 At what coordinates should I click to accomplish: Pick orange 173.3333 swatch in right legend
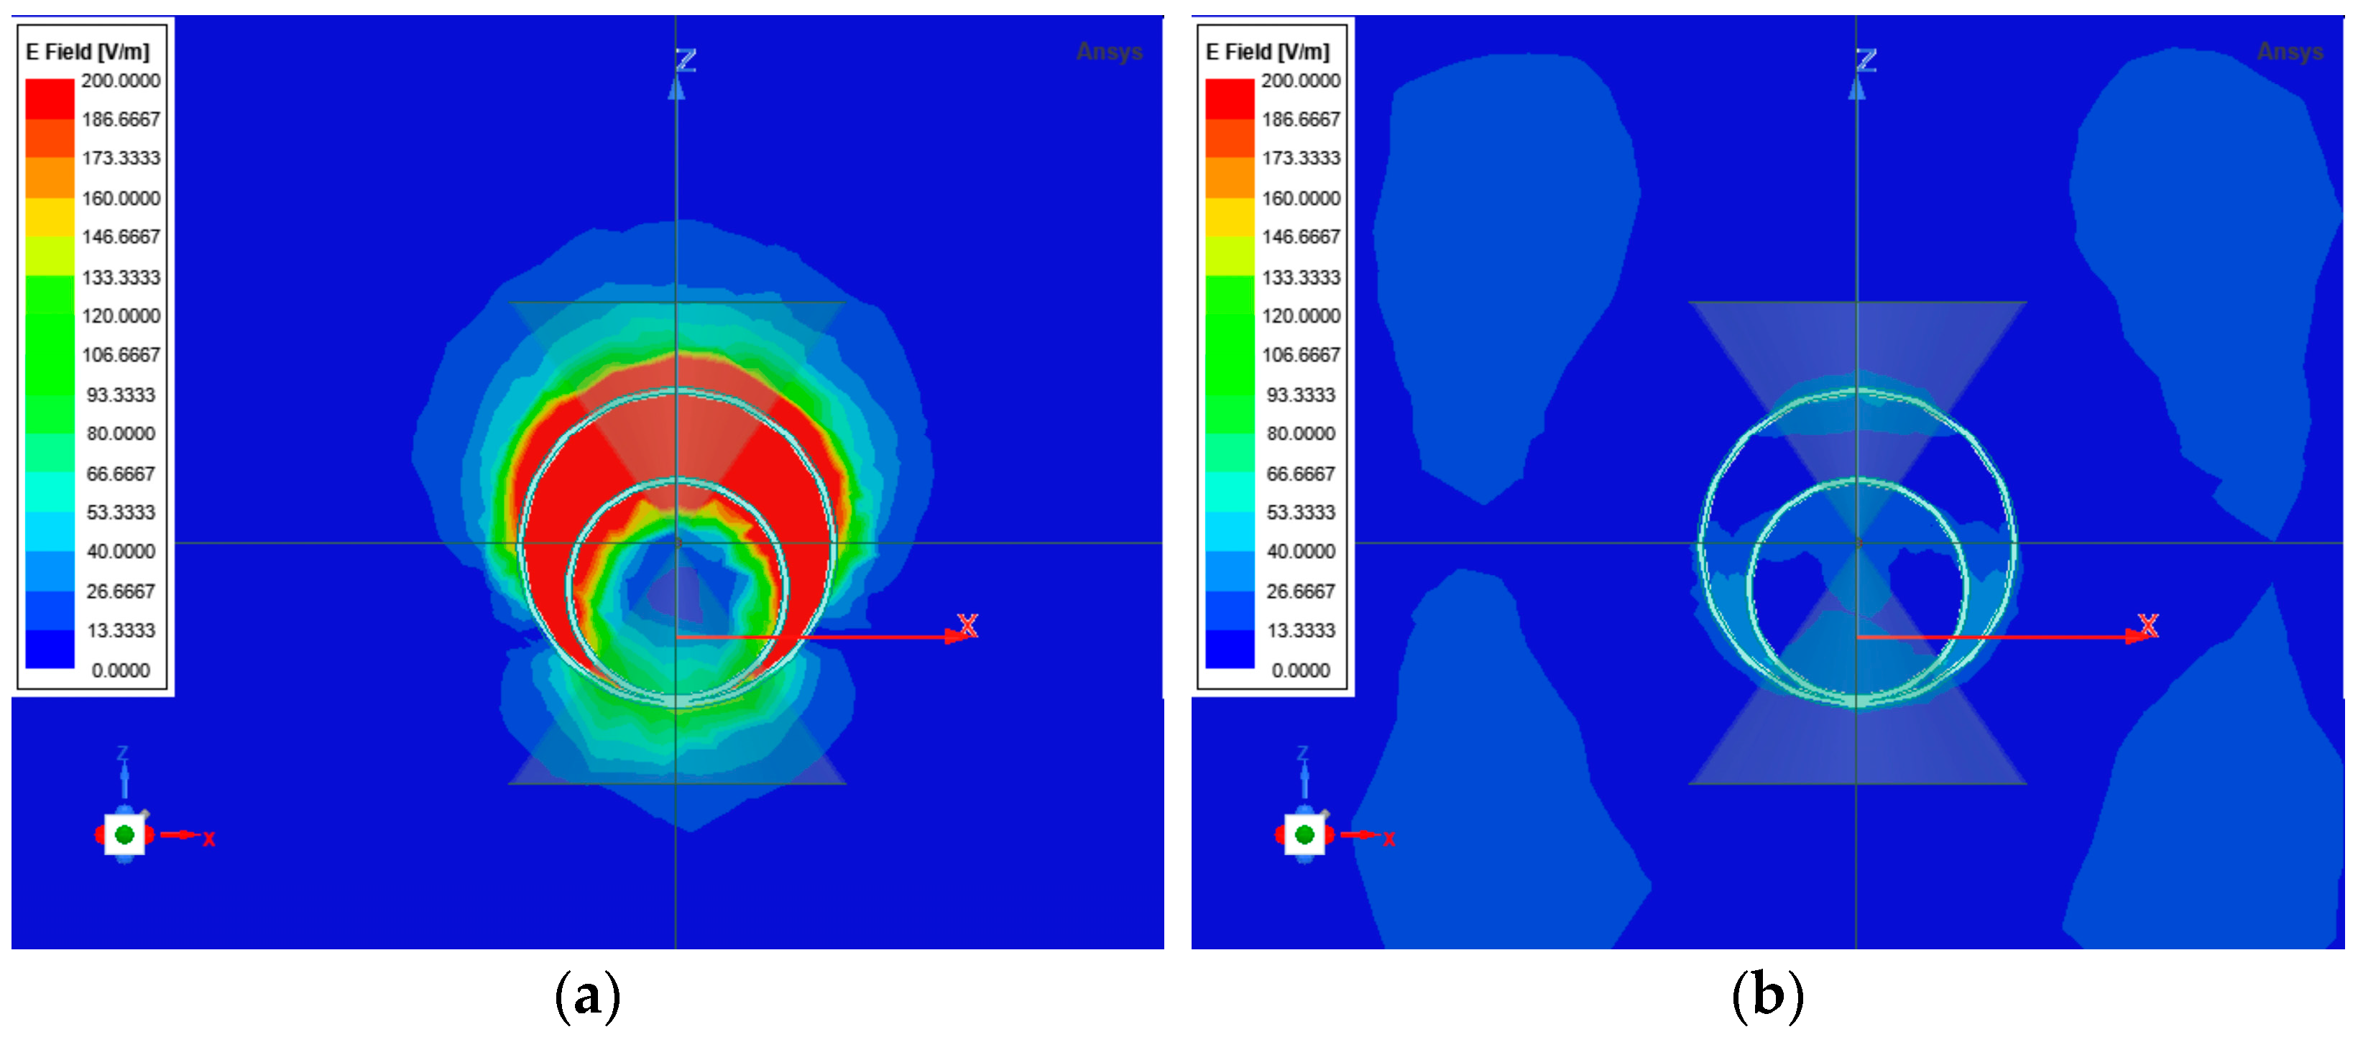pos(1230,177)
